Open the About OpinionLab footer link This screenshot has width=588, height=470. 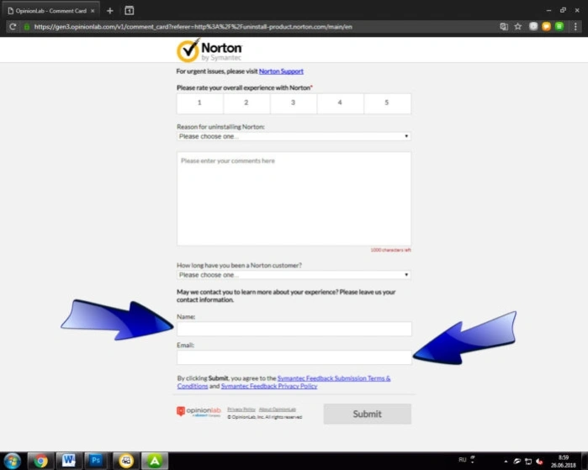pyautogui.click(x=277, y=409)
